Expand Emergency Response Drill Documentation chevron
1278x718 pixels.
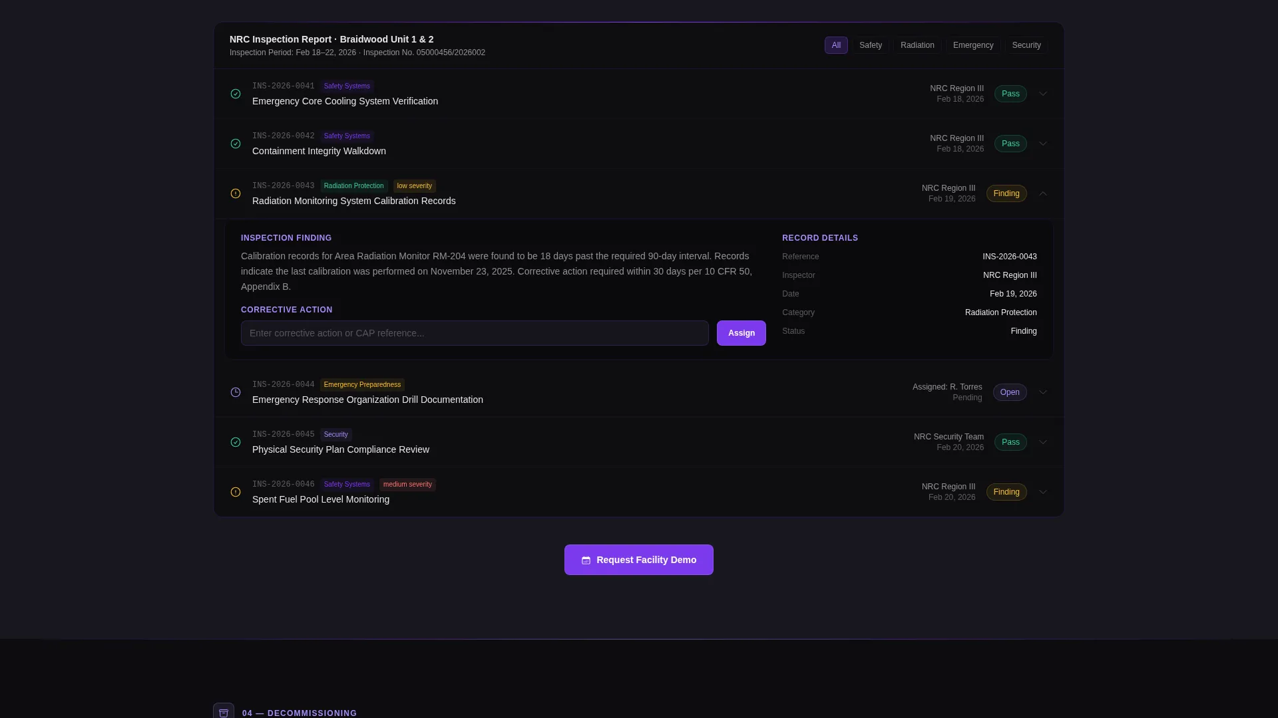click(x=1043, y=392)
